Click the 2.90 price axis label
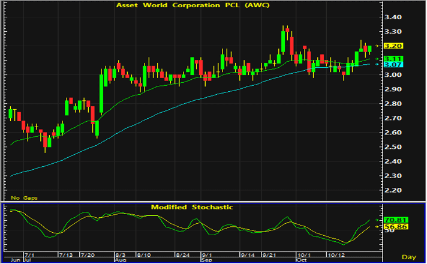This screenshot has width=427, height=264. coord(393,89)
